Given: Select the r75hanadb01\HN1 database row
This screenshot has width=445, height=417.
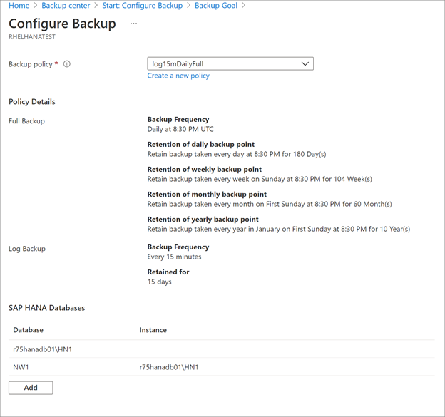Looking at the screenshot, I should pos(43,349).
